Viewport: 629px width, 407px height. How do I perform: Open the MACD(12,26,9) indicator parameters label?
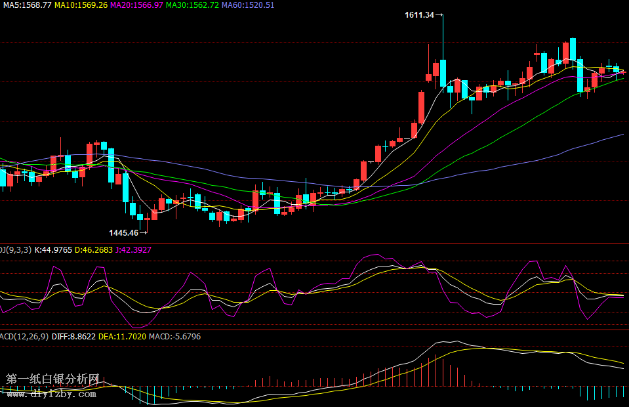coord(24,336)
